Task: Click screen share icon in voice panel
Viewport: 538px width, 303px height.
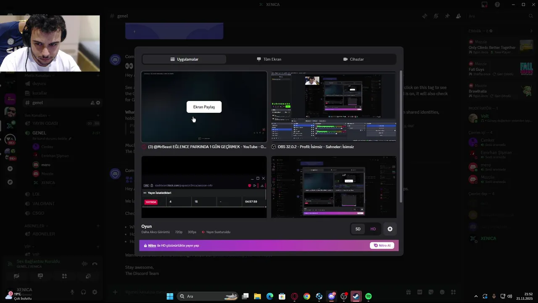Action: coord(40,276)
